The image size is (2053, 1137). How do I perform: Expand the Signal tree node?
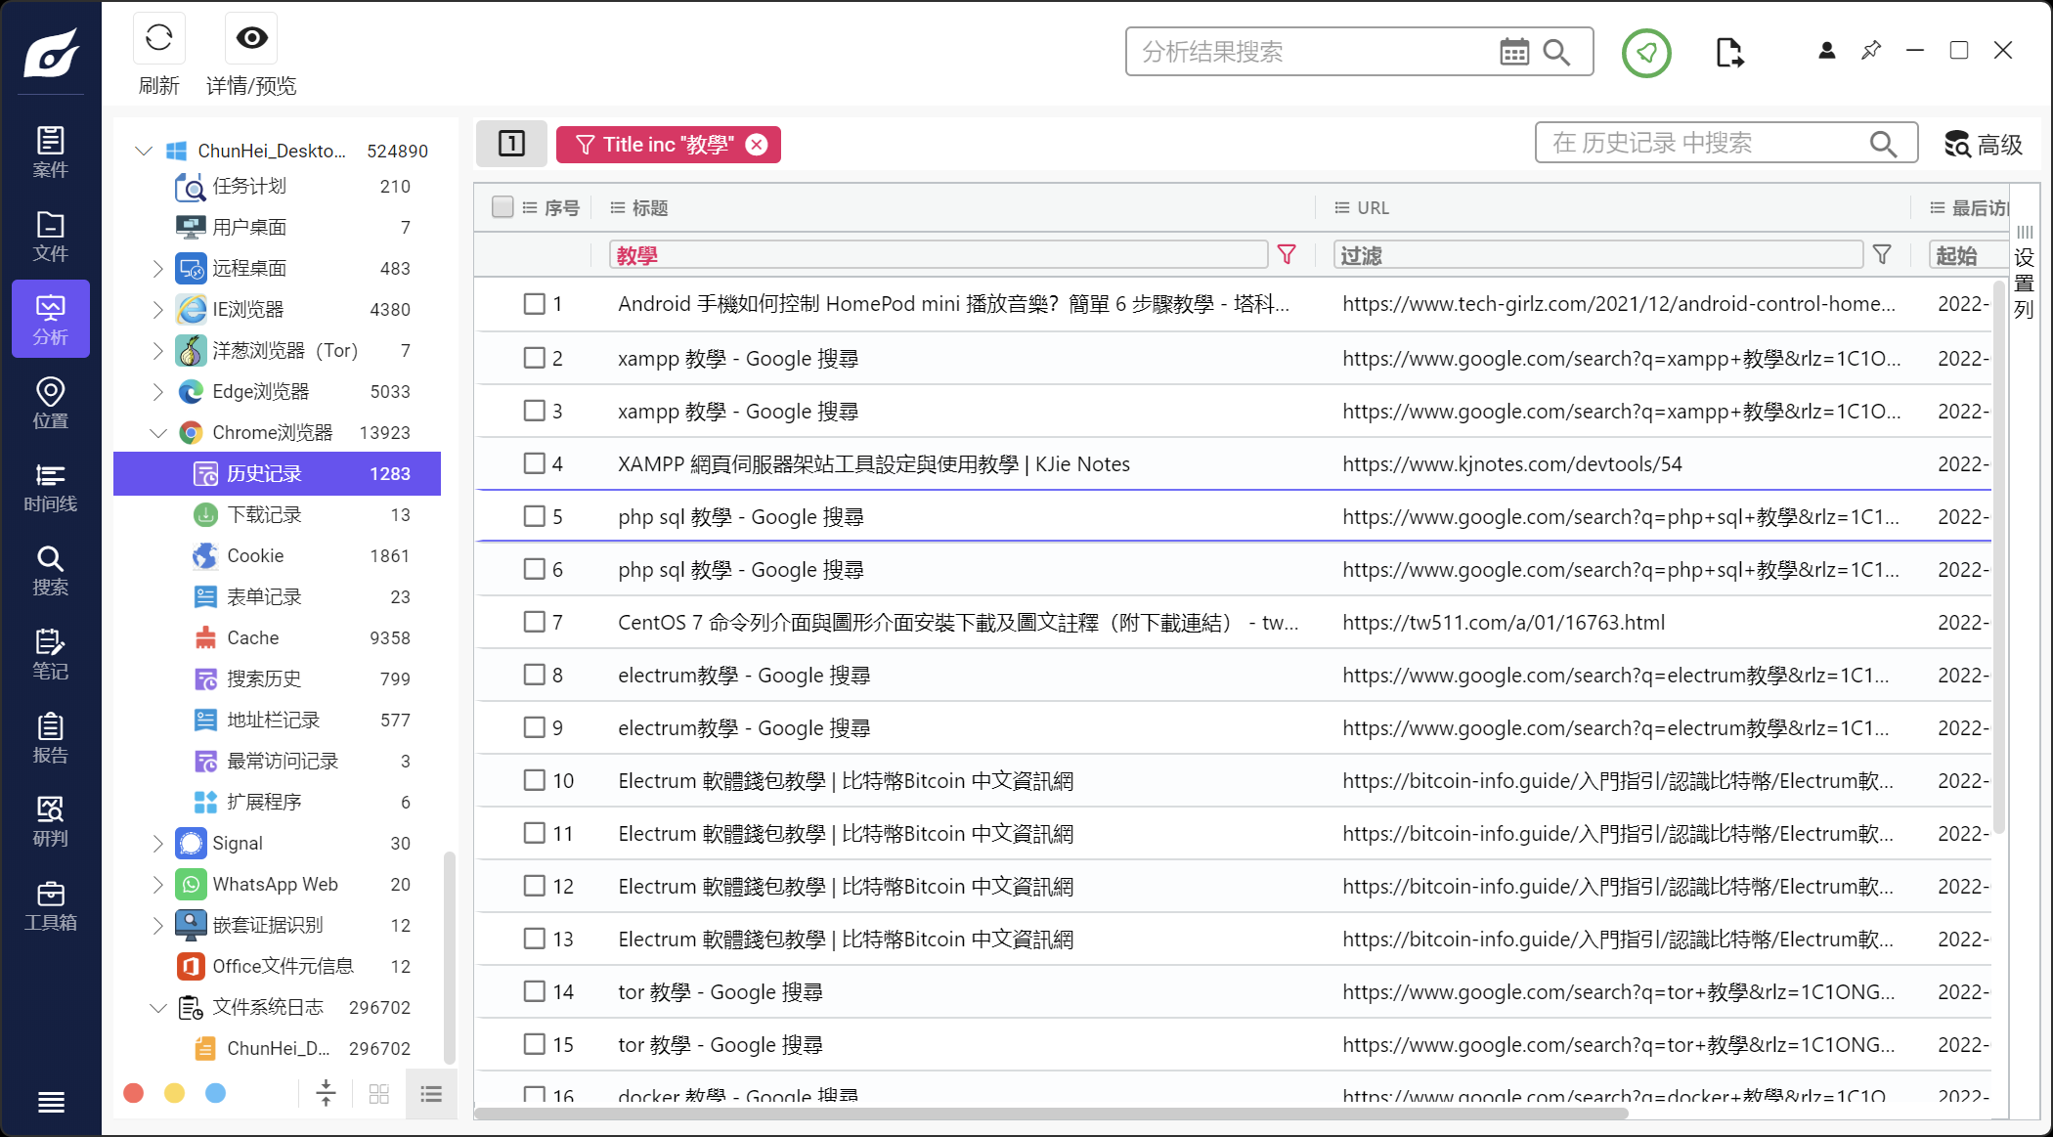(x=157, y=843)
